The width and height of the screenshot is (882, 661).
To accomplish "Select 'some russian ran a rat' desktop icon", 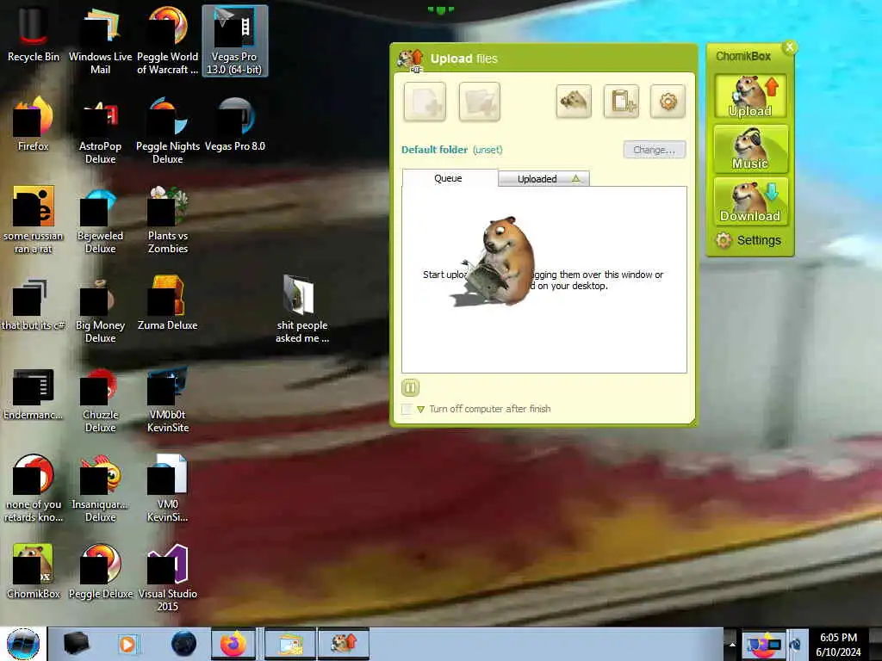I will pos(34,220).
